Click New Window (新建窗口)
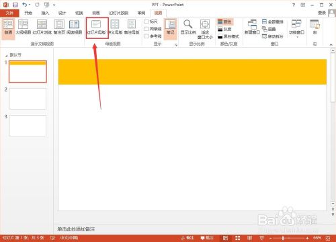The height and width of the screenshot is (242, 336). pyautogui.click(x=252, y=27)
